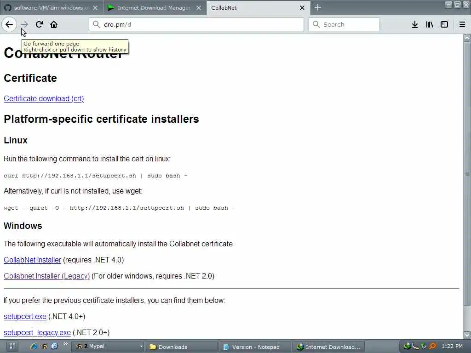Launch the third quick launch icon
Screen dimensions: 471x353
pyautogui.click(x=54, y=347)
